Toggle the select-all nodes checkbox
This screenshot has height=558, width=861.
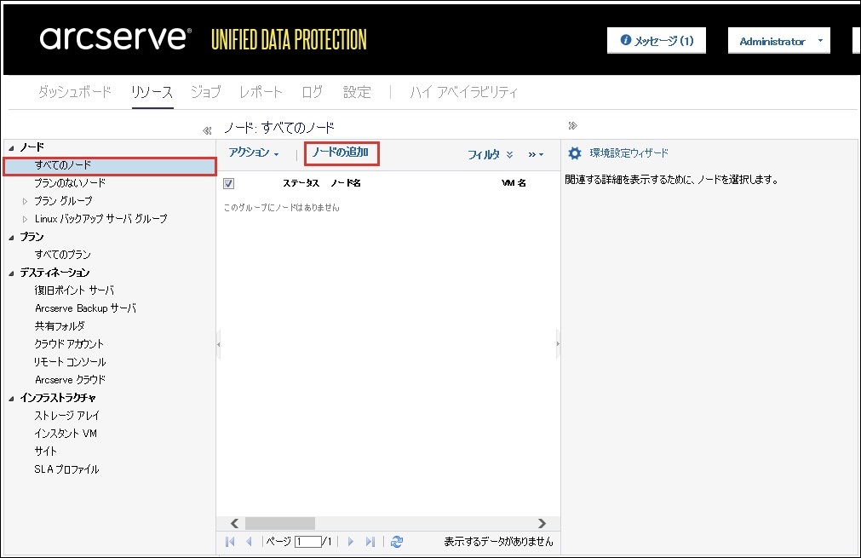[x=228, y=183]
